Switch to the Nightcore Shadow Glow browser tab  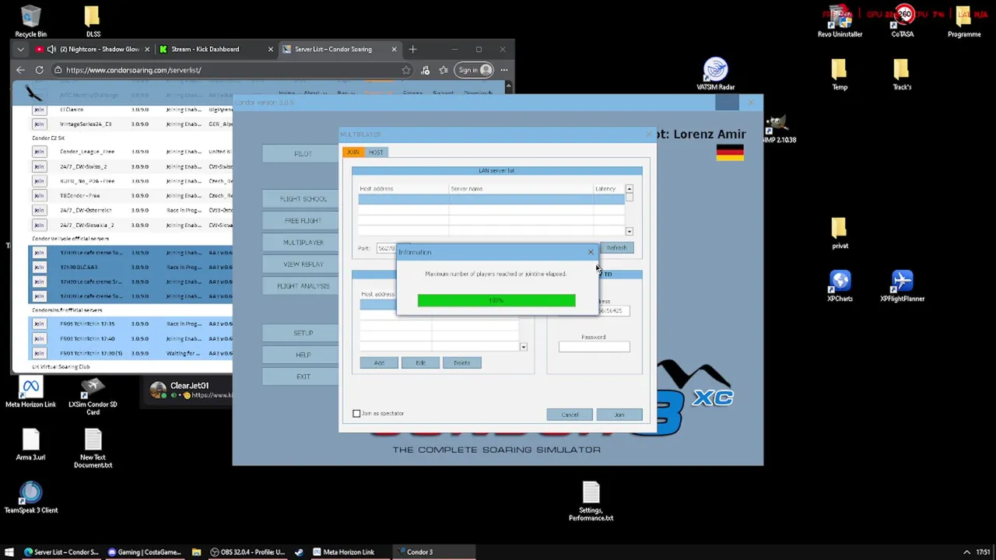[x=91, y=49]
